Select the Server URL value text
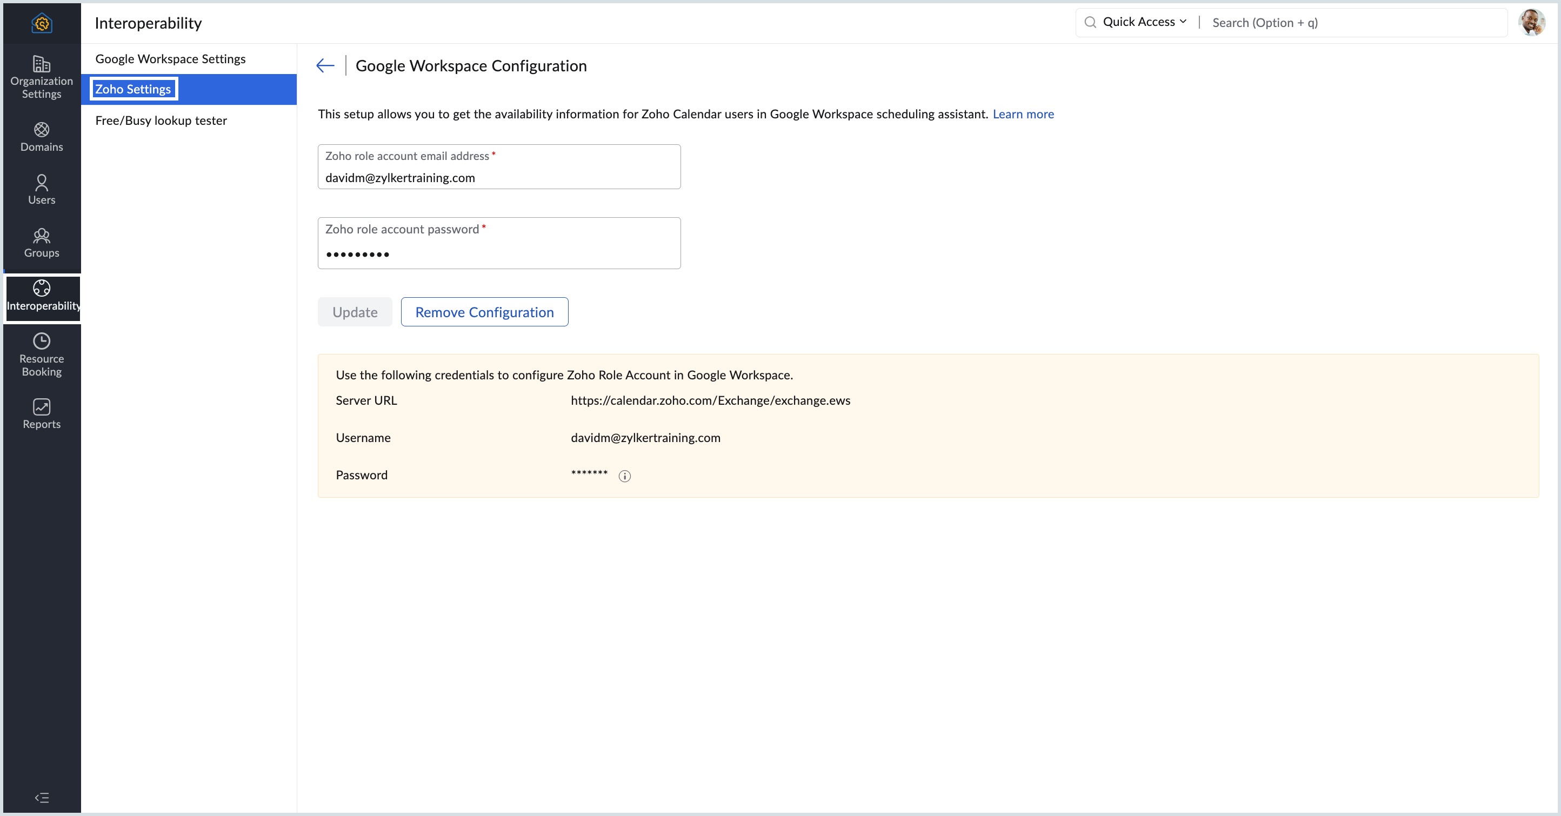Viewport: 1561px width, 816px height. (711, 400)
